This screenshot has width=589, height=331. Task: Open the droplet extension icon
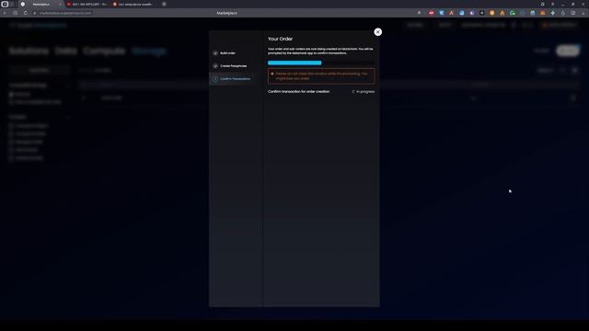(x=563, y=13)
